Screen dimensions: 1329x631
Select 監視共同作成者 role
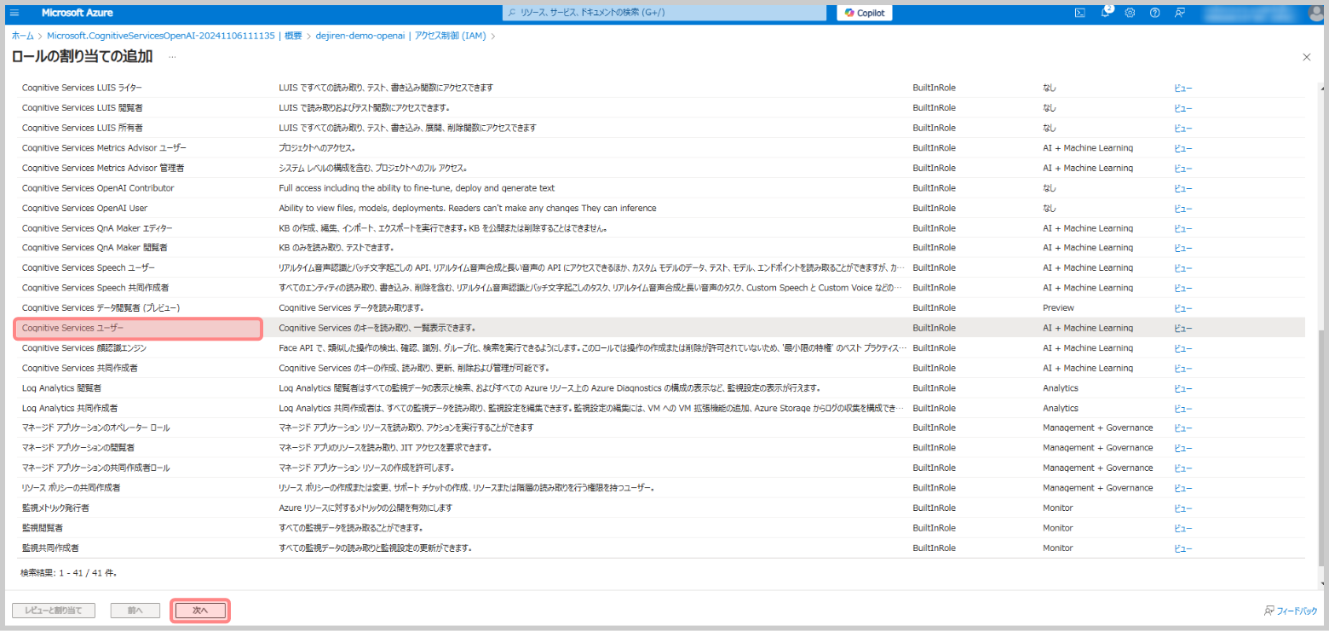click(50, 548)
